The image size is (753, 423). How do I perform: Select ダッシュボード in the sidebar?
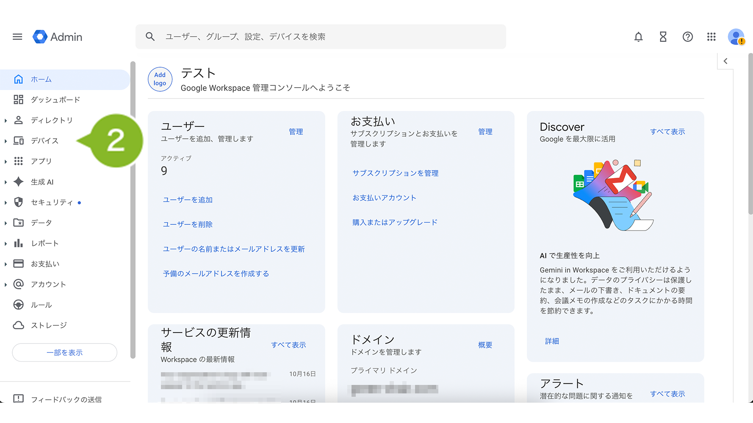tap(55, 100)
